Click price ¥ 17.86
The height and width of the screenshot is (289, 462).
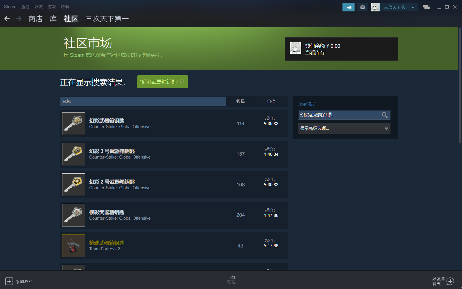[271, 246]
